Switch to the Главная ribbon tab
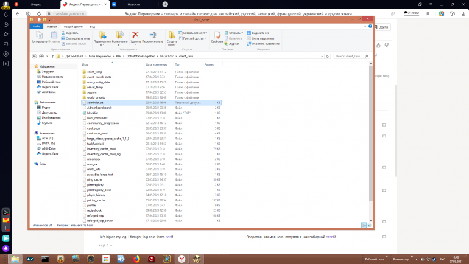 pos(51,27)
